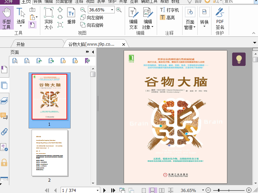Open the Bookmarks sidebar panel
This screenshot has height=193, width=258.
click(4, 69)
